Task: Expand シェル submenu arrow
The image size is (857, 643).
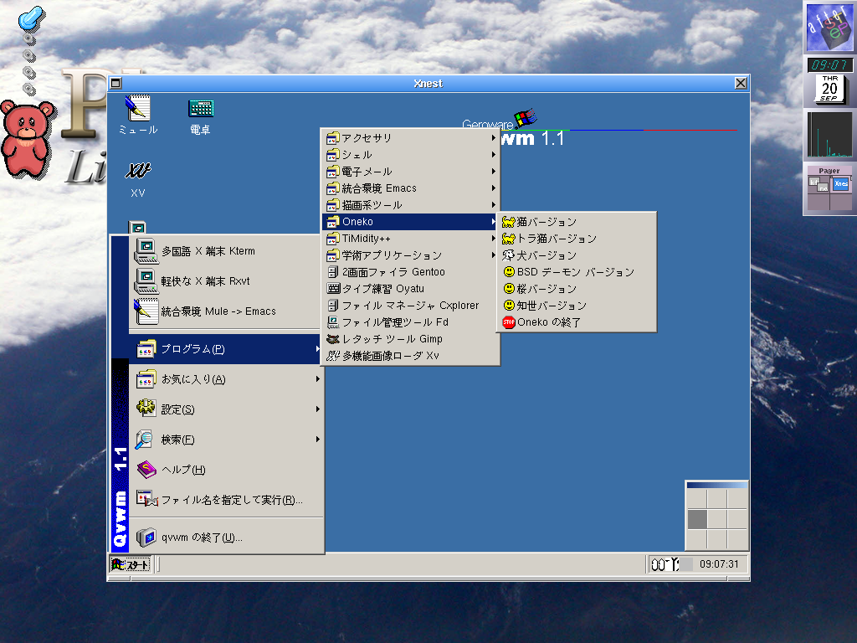Action: (493, 155)
